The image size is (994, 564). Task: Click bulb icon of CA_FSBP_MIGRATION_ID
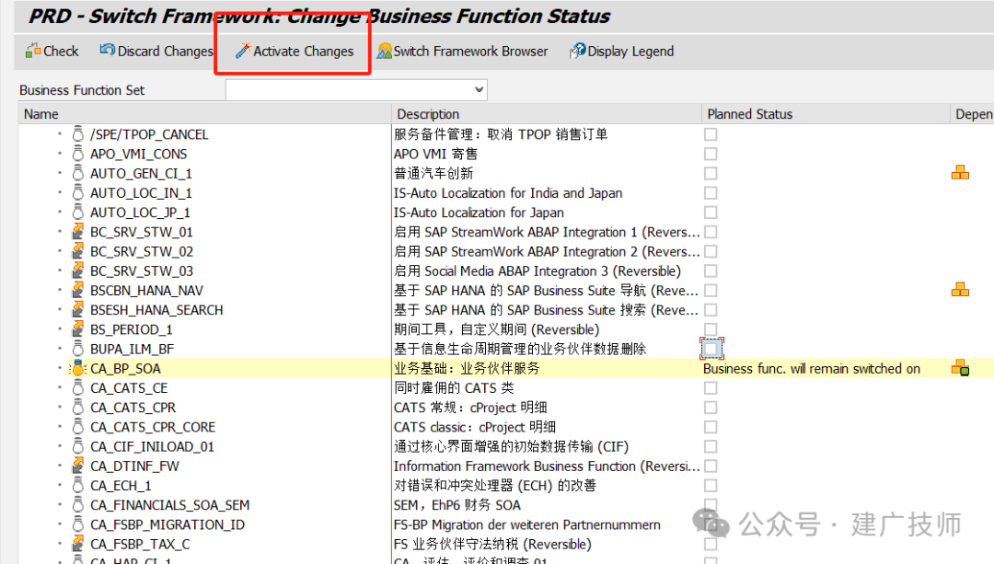click(77, 524)
